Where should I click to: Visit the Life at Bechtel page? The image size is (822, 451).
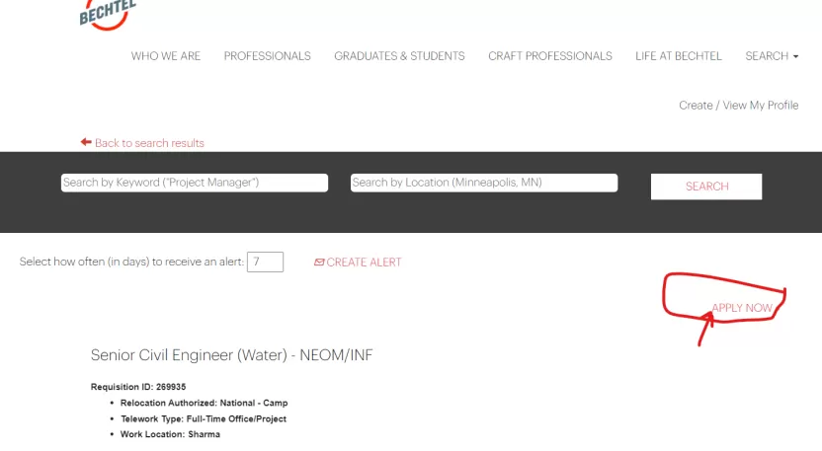coord(678,56)
